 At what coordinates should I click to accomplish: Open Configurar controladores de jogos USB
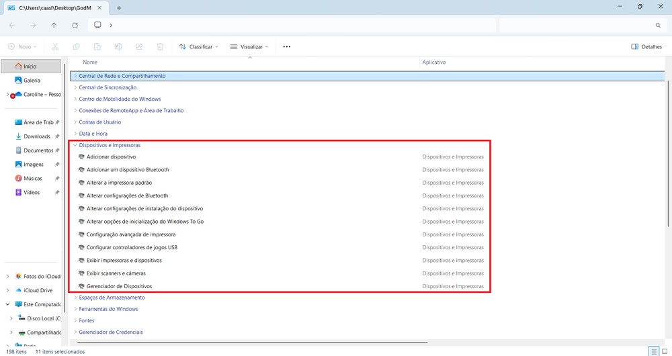click(x=132, y=247)
